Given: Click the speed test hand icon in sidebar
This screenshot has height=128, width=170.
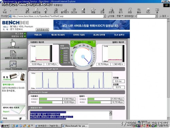Looking at the screenshot, I should coord(13,43).
